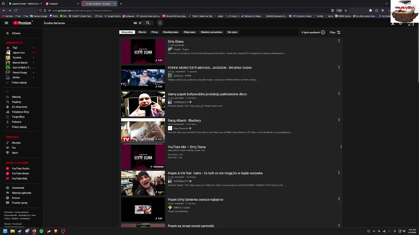Open KrólAlbaniiTV channel under danny popek video
Image resolution: width=419 pixels, height=235 pixels.
tap(181, 102)
